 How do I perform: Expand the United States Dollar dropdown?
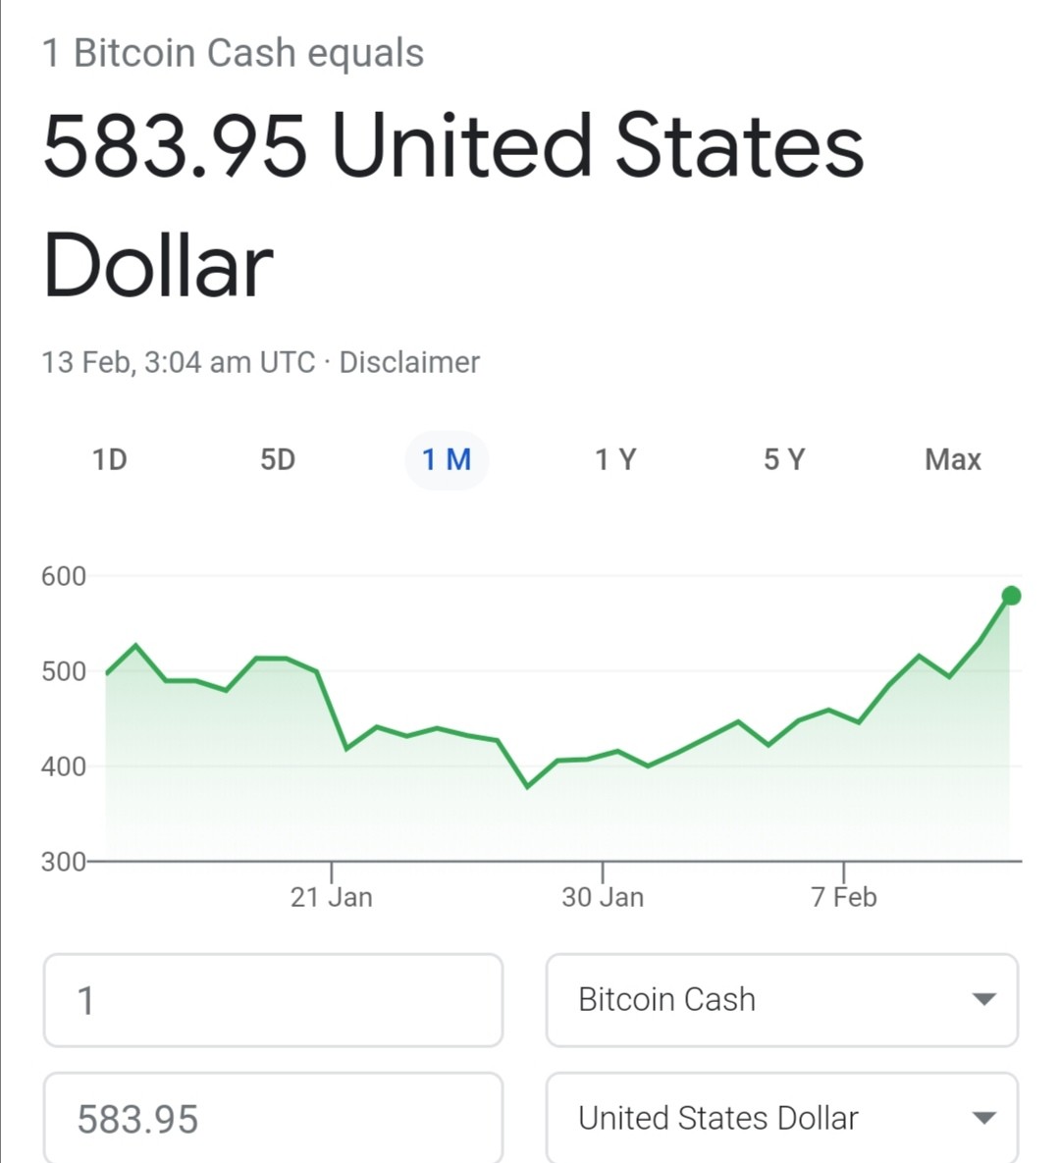[782, 1118]
